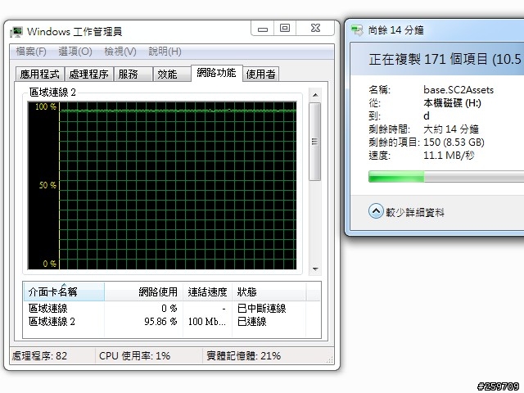This screenshot has height=393, width=524.
Task: Click the 95.86 % network usage value
Action: coord(160,322)
